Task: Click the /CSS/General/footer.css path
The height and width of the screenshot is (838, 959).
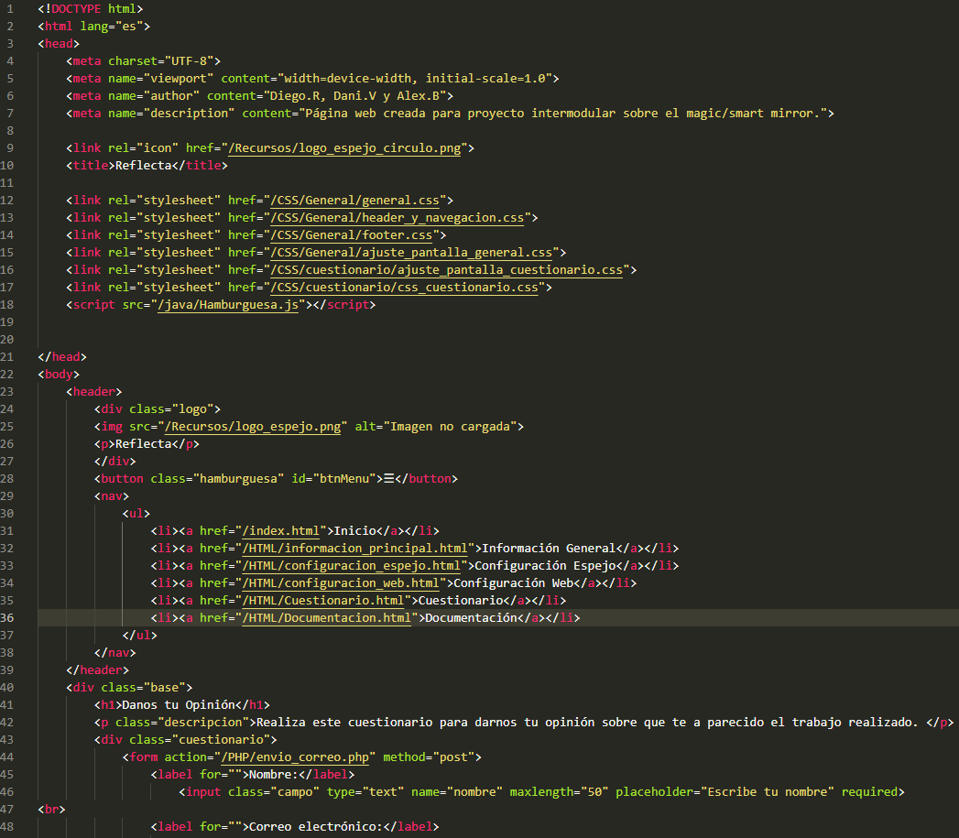Action: (x=351, y=235)
